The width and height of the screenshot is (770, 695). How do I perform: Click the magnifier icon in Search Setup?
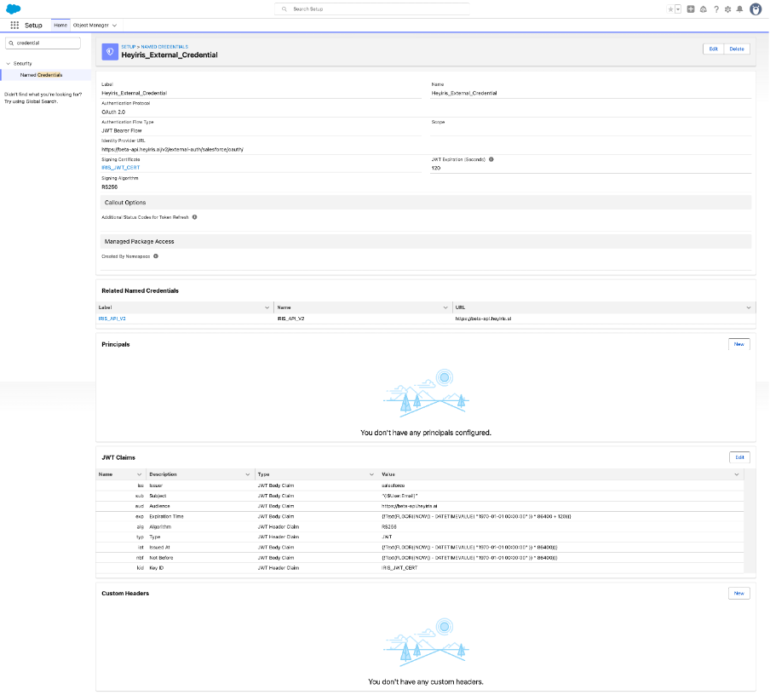(x=284, y=9)
